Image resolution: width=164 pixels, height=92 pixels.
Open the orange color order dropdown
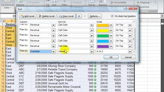click(x=111, y=25)
